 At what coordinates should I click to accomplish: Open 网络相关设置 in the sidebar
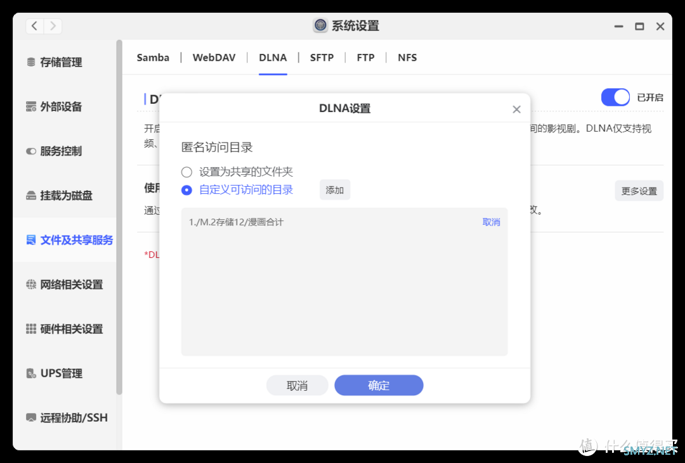coord(65,284)
